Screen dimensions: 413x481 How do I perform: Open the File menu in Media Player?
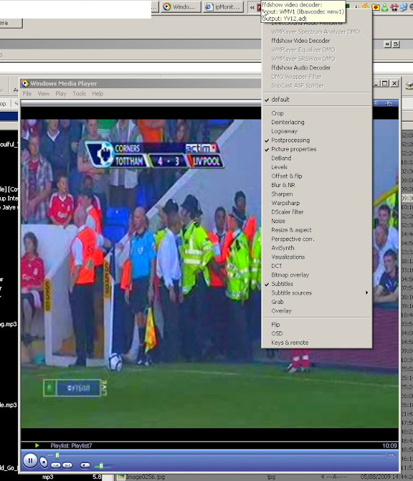click(27, 94)
